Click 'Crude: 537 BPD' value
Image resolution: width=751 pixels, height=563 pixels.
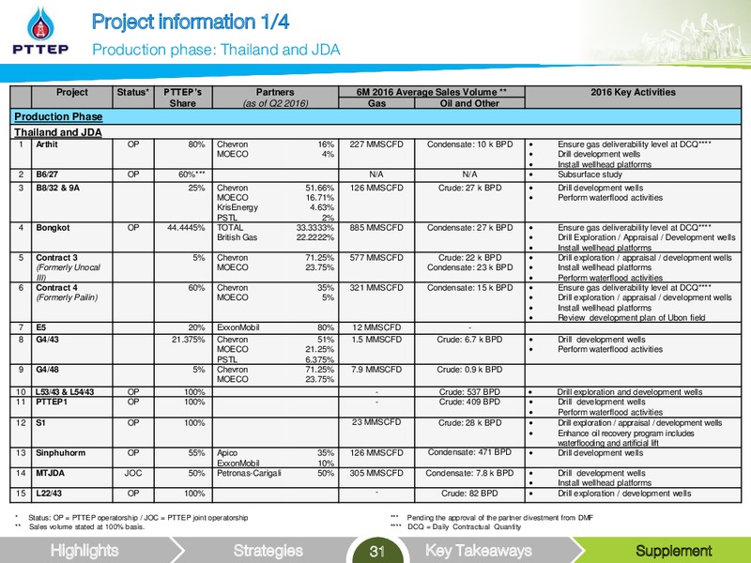tap(469, 392)
